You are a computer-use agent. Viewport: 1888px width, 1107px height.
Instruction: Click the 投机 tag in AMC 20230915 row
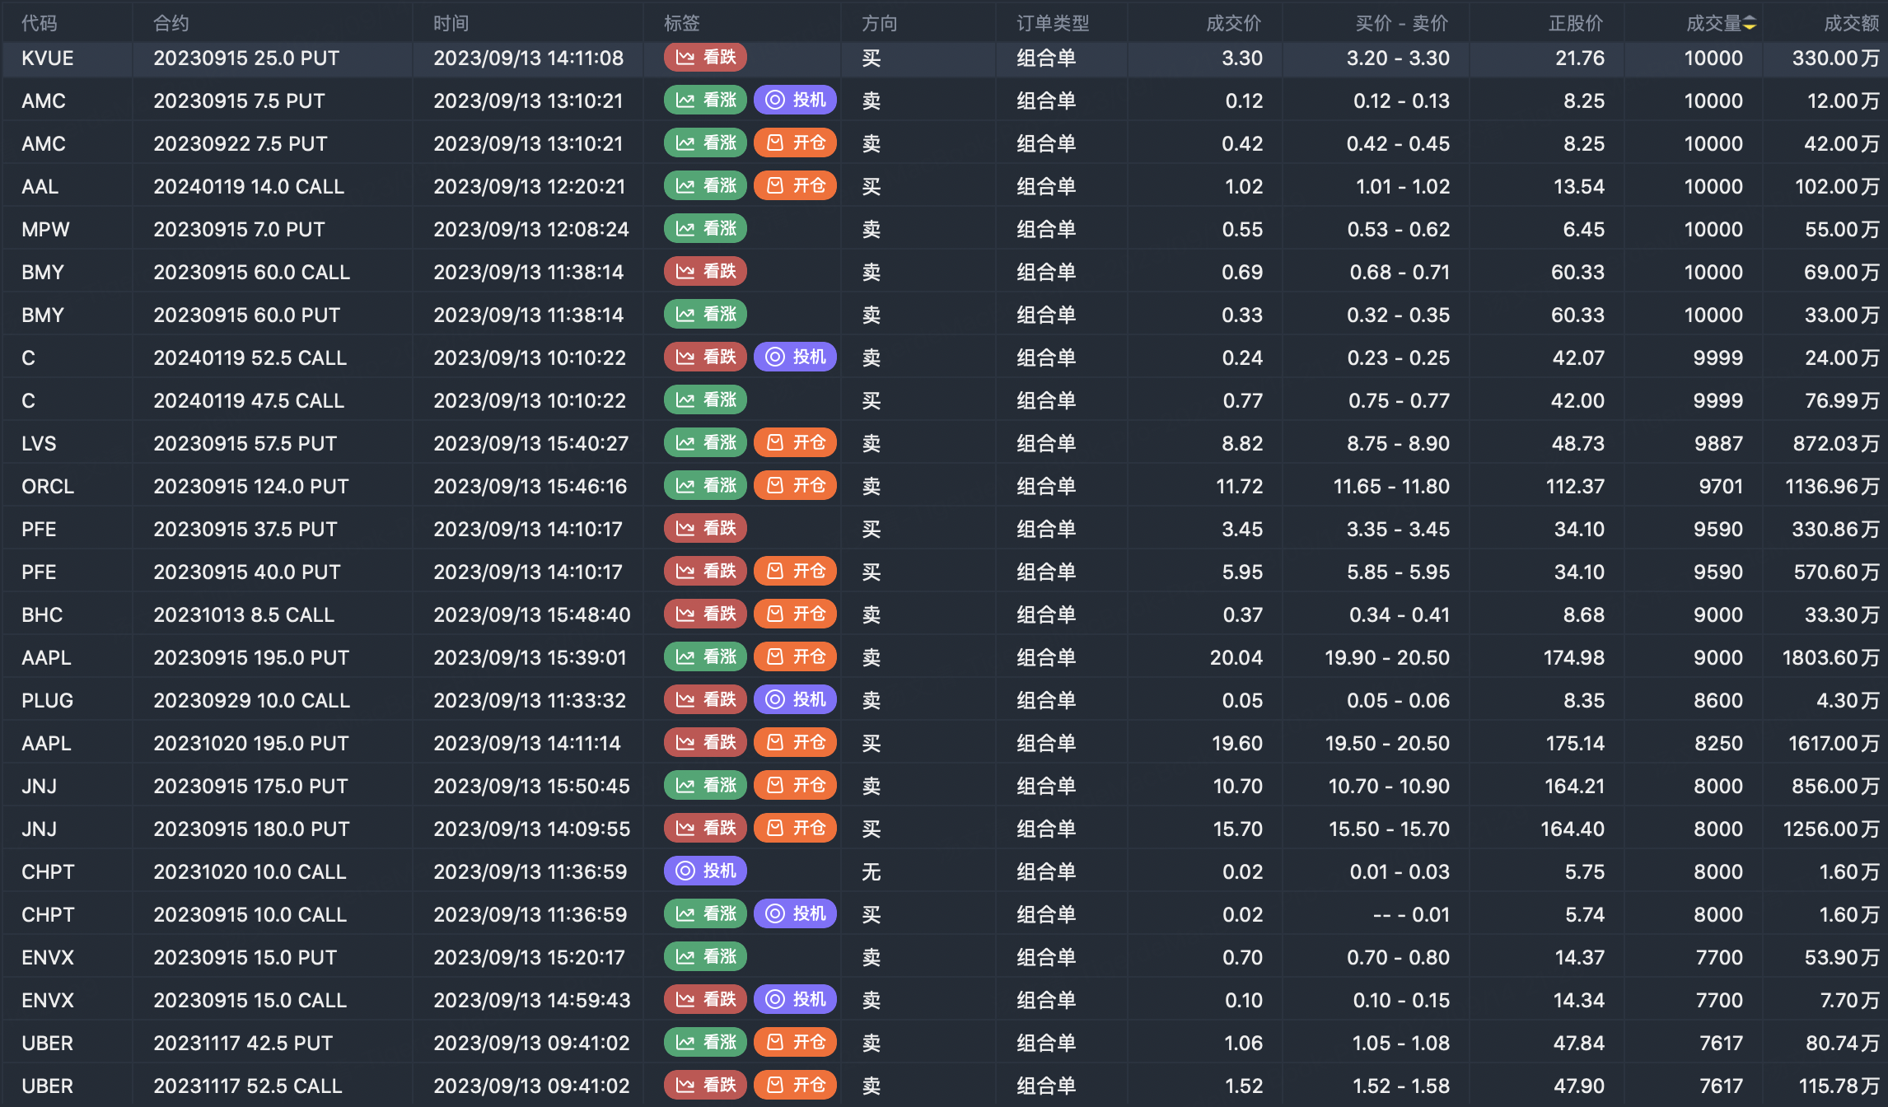[795, 100]
